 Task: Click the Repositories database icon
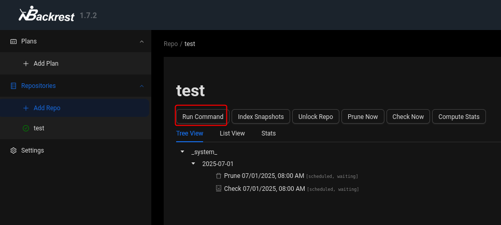point(13,86)
